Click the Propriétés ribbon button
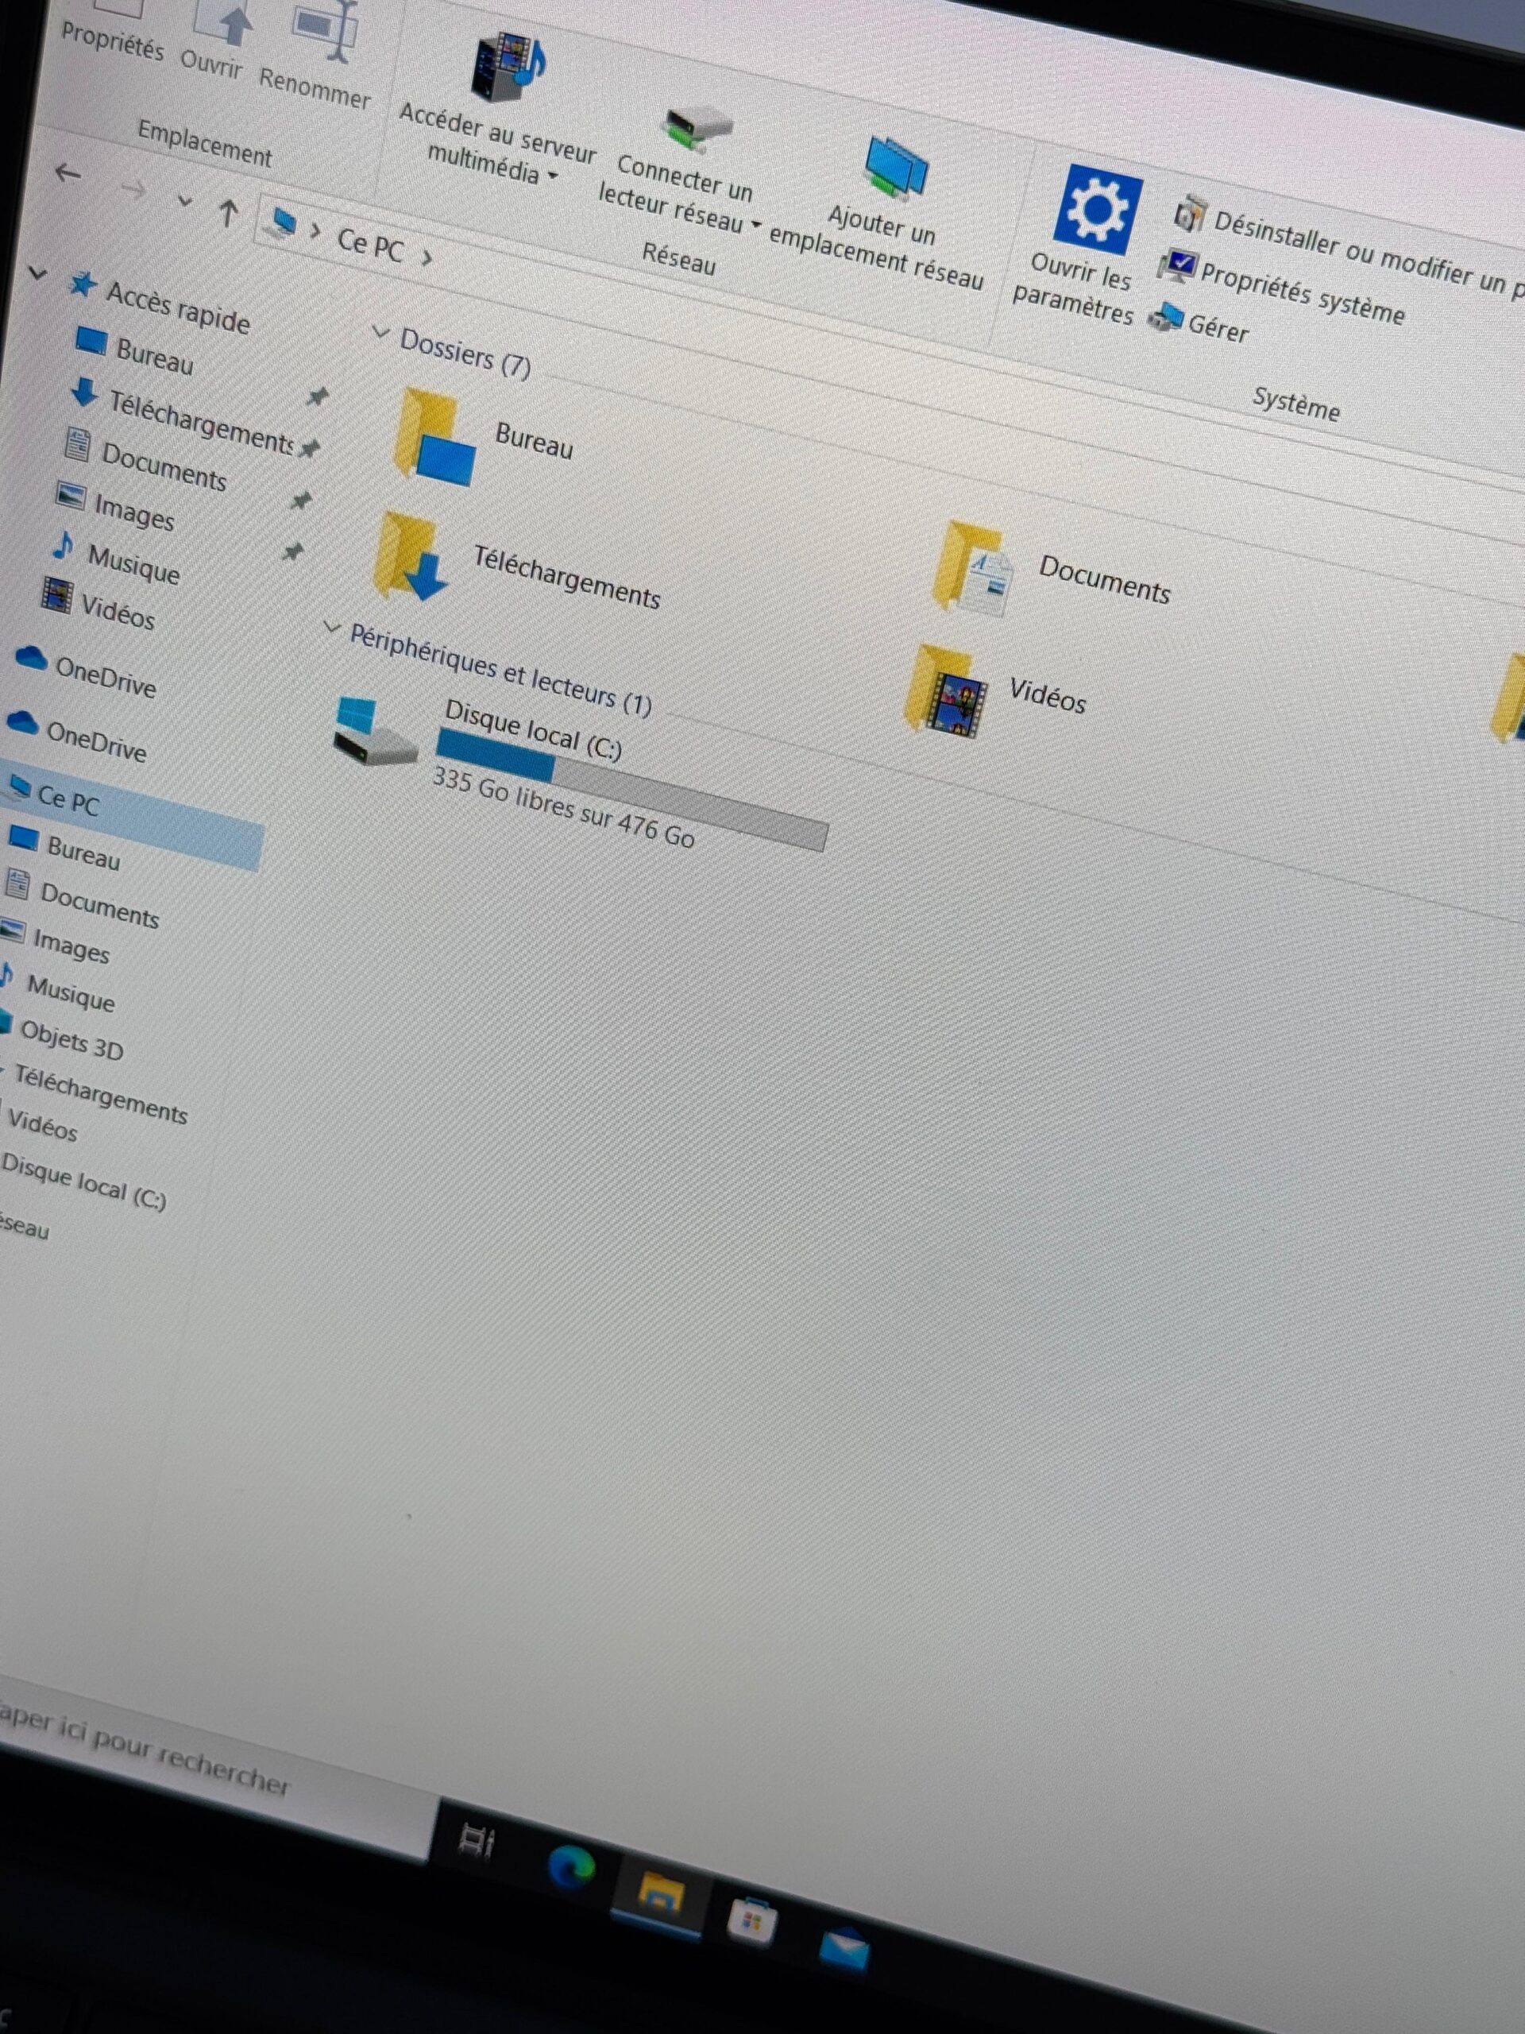 pos(114,28)
